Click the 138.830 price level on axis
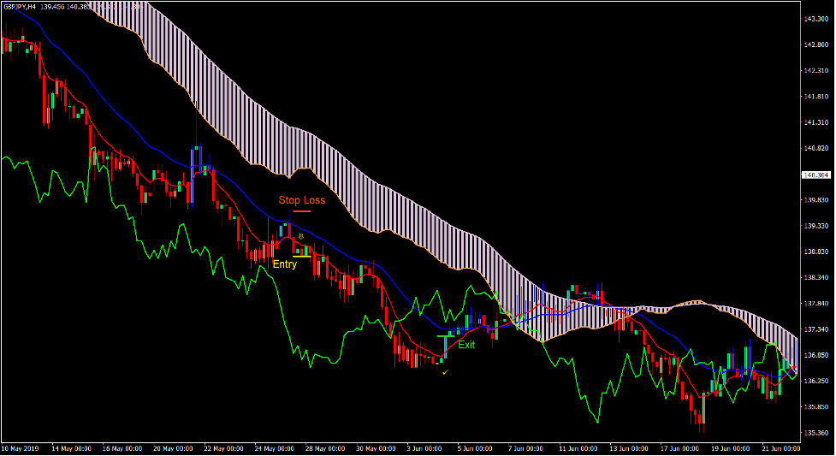Screen dimensions: 836x456 point(815,252)
